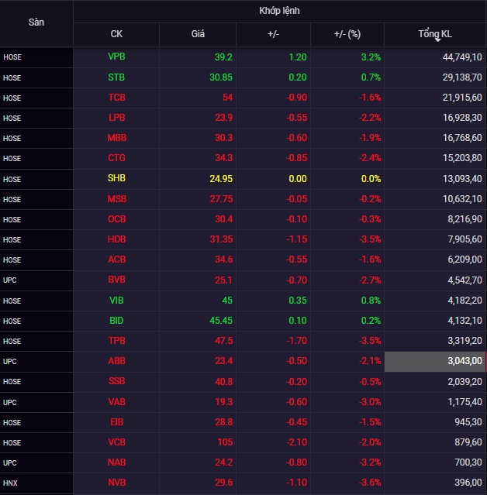487x495 pixels.
Task: Sort by the +/- (%) column header
Action: [347, 34]
